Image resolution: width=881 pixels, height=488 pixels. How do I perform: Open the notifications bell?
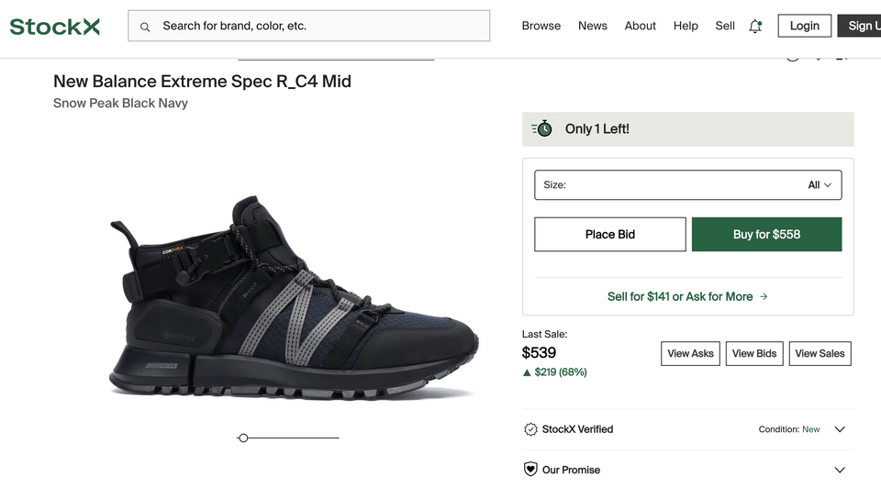pyautogui.click(x=755, y=27)
